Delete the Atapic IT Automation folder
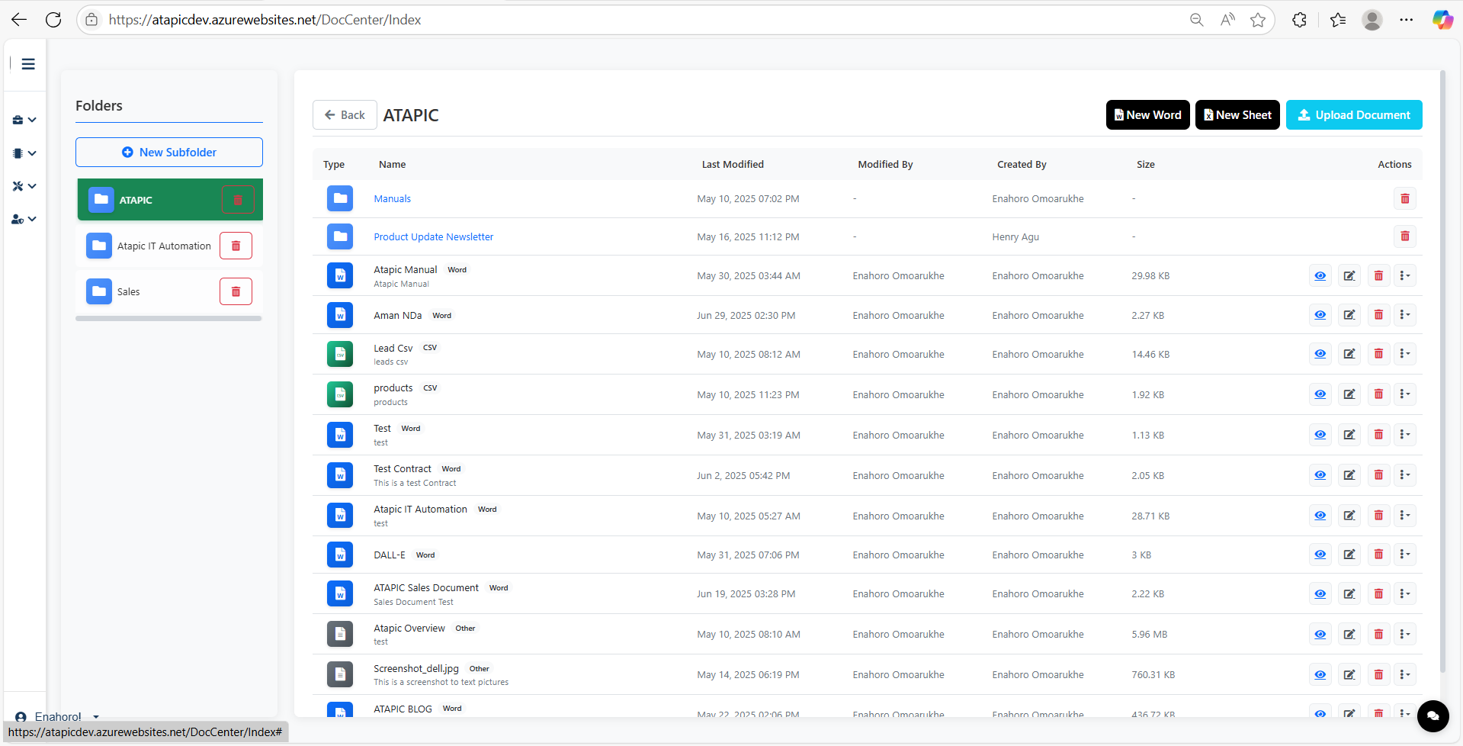This screenshot has width=1463, height=746. click(236, 246)
